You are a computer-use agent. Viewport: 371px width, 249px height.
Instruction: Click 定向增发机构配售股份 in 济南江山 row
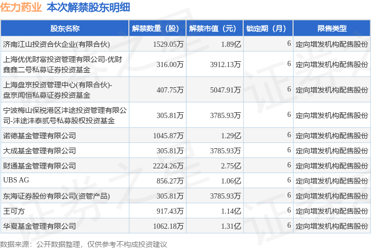click(x=332, y=44)
